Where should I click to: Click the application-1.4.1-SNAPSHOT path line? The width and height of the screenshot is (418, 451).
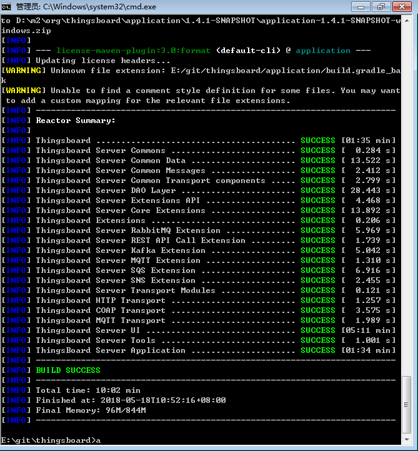(201, 26)
